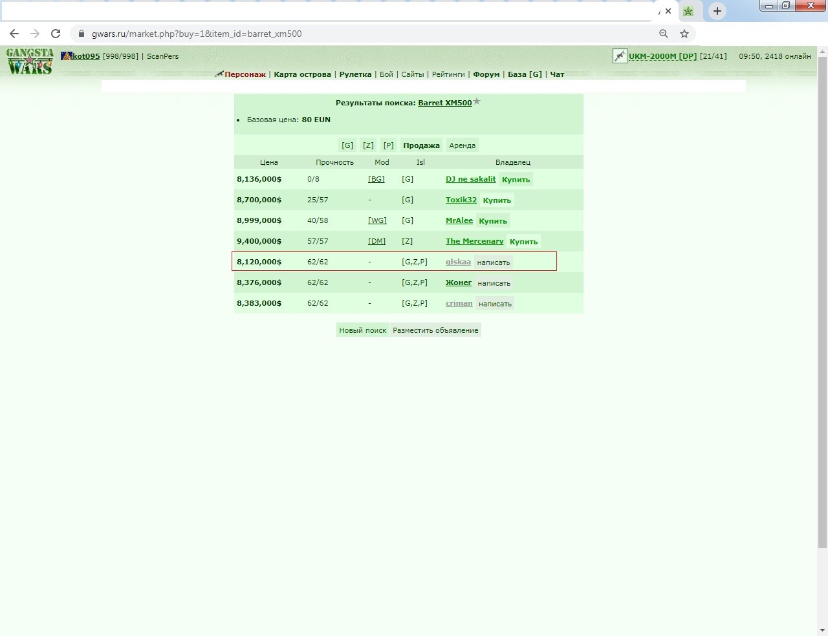Open Toxik32 owner profile

click(461, 200)
